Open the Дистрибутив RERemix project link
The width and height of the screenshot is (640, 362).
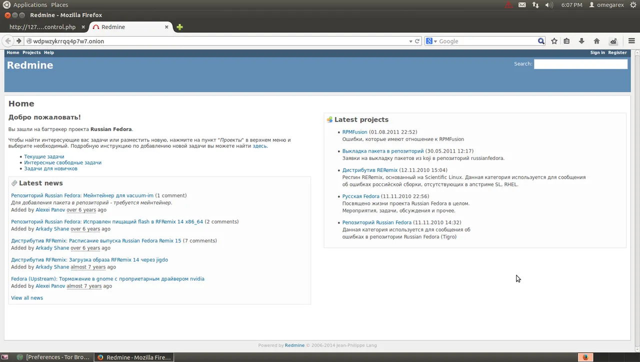tap(370, 170)
